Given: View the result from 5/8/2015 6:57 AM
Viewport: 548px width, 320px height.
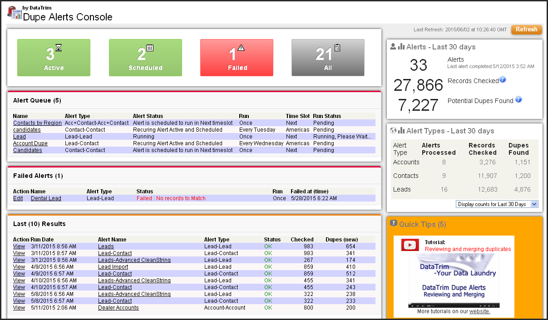Looking at the screenshot, I should (x=19, y=301).
